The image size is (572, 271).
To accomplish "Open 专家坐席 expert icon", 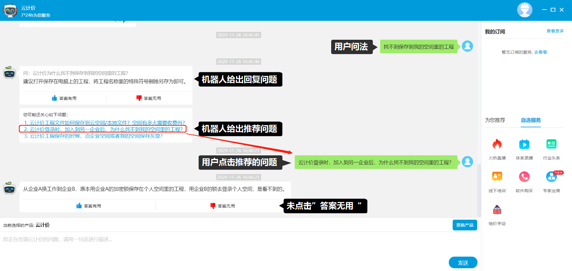I will tap(551, 177).
